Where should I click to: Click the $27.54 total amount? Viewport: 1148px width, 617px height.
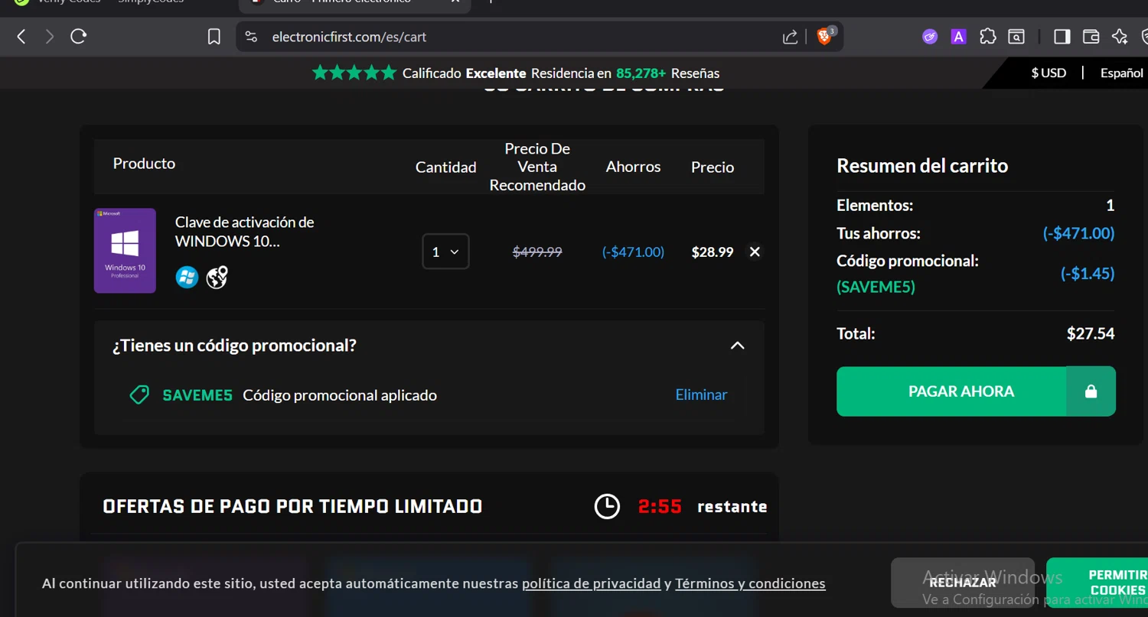(1091, 333)
